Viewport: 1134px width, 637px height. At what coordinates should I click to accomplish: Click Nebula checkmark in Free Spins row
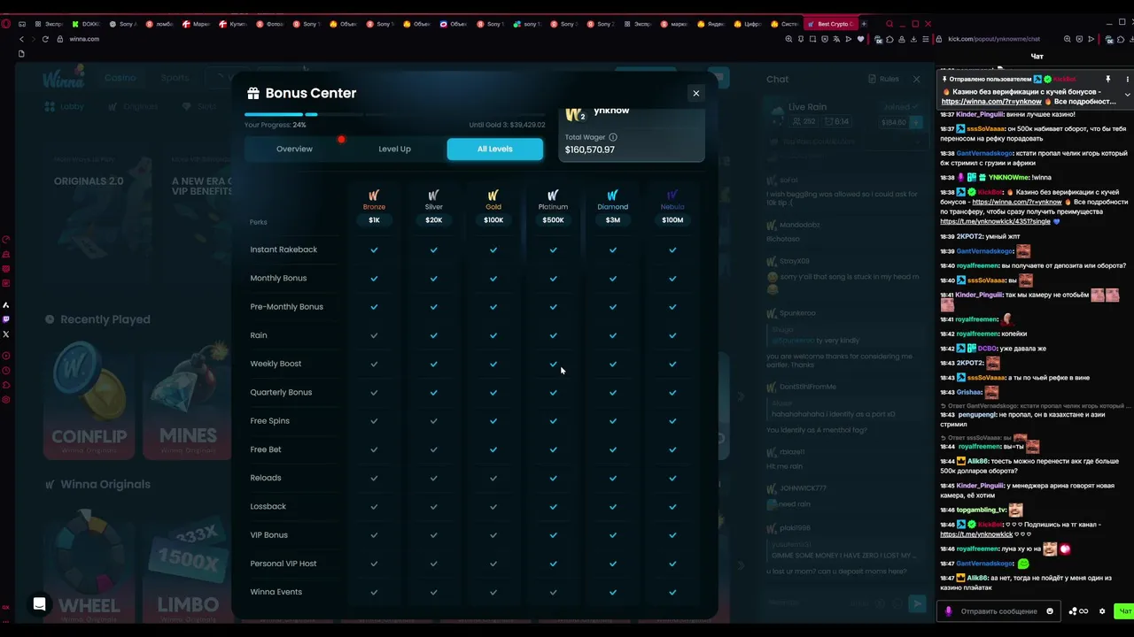coord(672,421)
